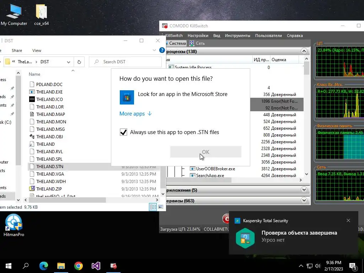Expand the Приложения (5) section
This screenshot has height=273, width=364.
(x=304, y=190)
